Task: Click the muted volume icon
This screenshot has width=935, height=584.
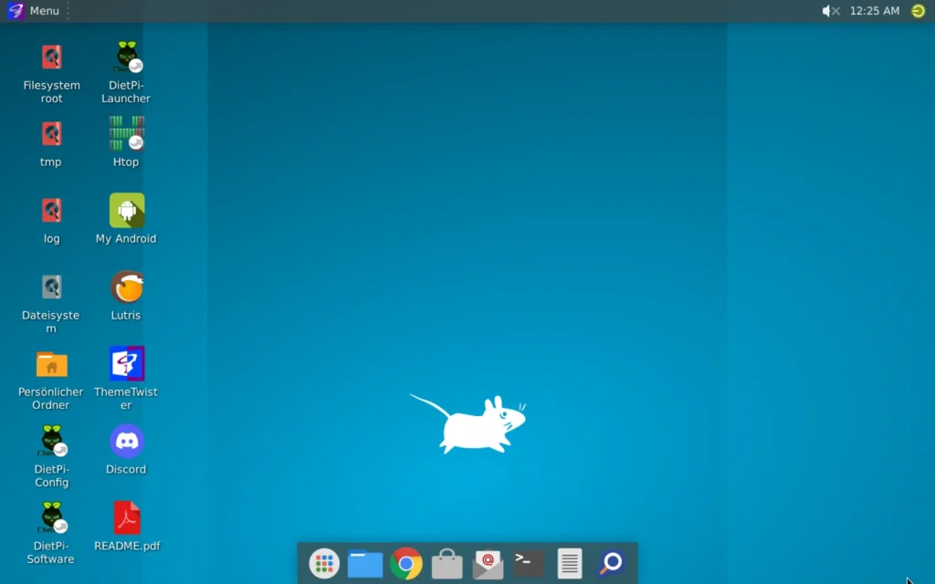Action: (830, 11)
